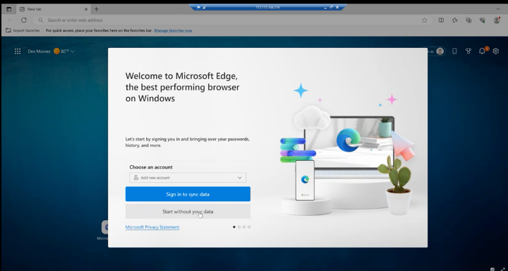The image size is (508, 271).
Task: Pin the remote session connection bar
Action: 198,7
